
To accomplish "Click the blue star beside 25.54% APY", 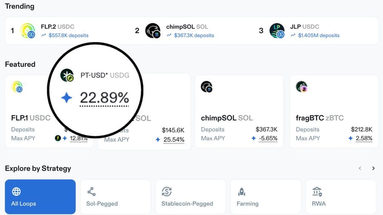I will coord(158,139).
